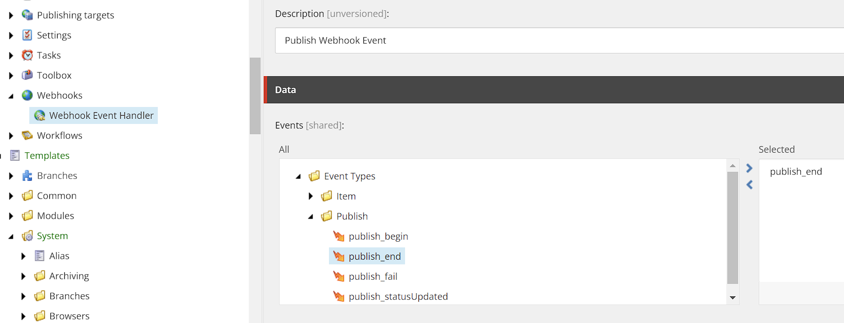
Task: Click the Webhook Event Handler icon
Action: [x=40, y=115]
